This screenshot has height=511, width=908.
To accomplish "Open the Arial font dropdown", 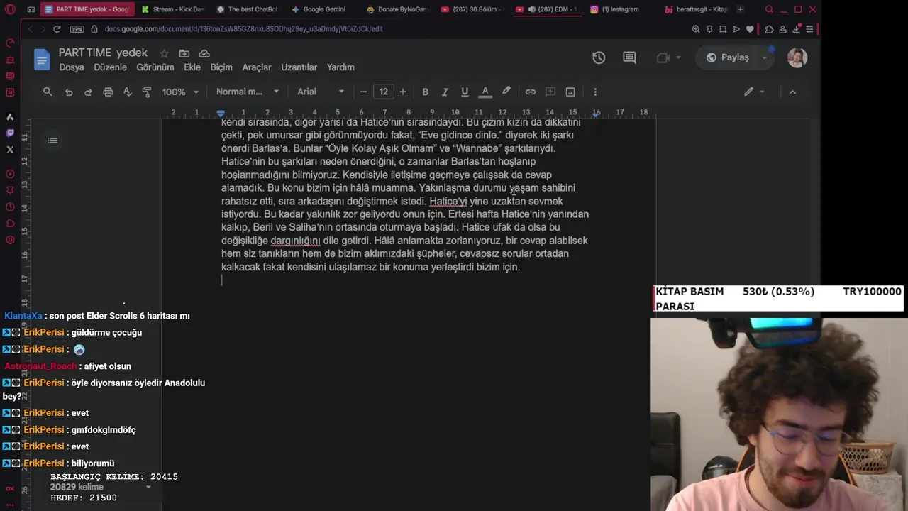I will 321,92.
